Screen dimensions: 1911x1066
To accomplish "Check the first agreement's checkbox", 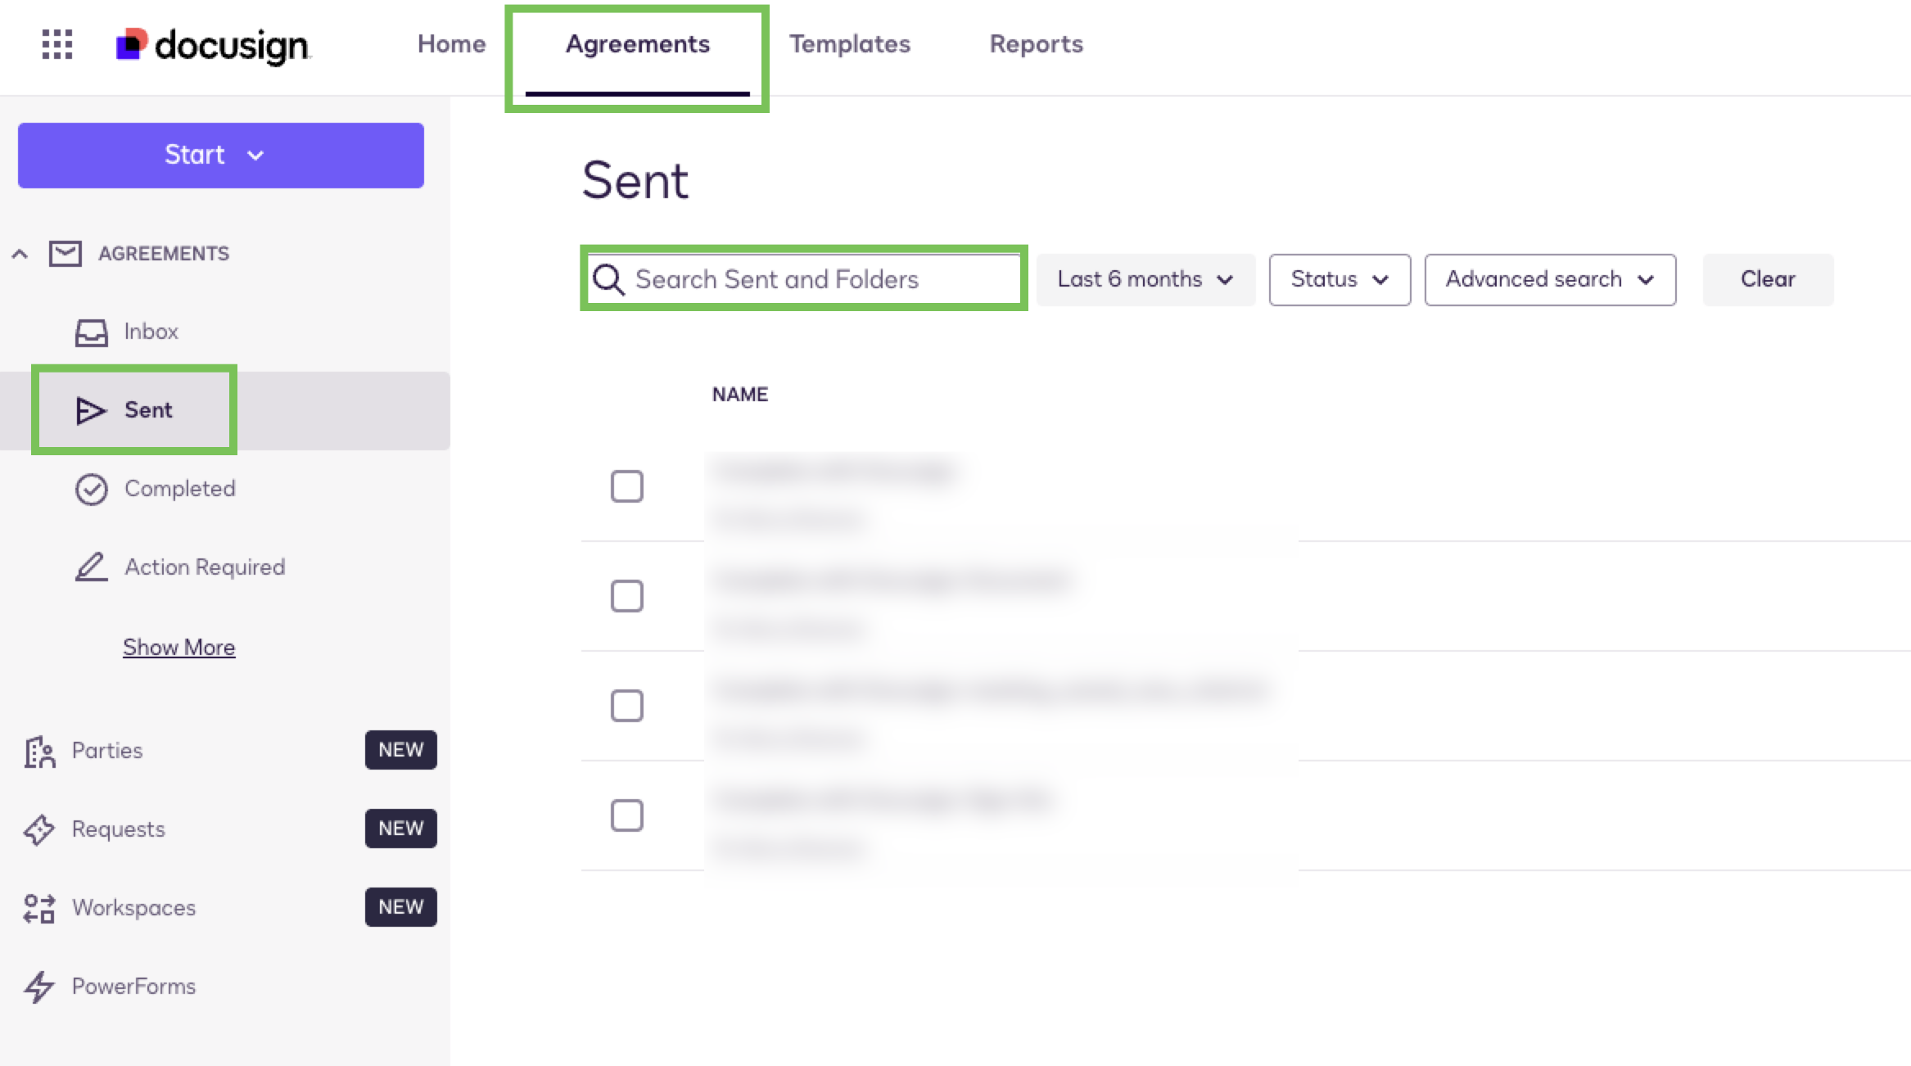I will point(627,486).
